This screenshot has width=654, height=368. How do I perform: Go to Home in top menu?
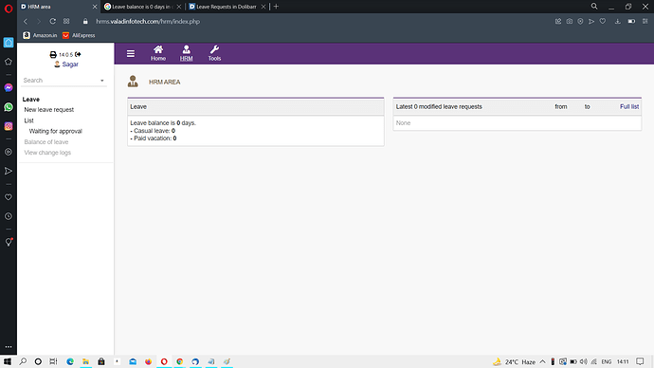point(158,53)
